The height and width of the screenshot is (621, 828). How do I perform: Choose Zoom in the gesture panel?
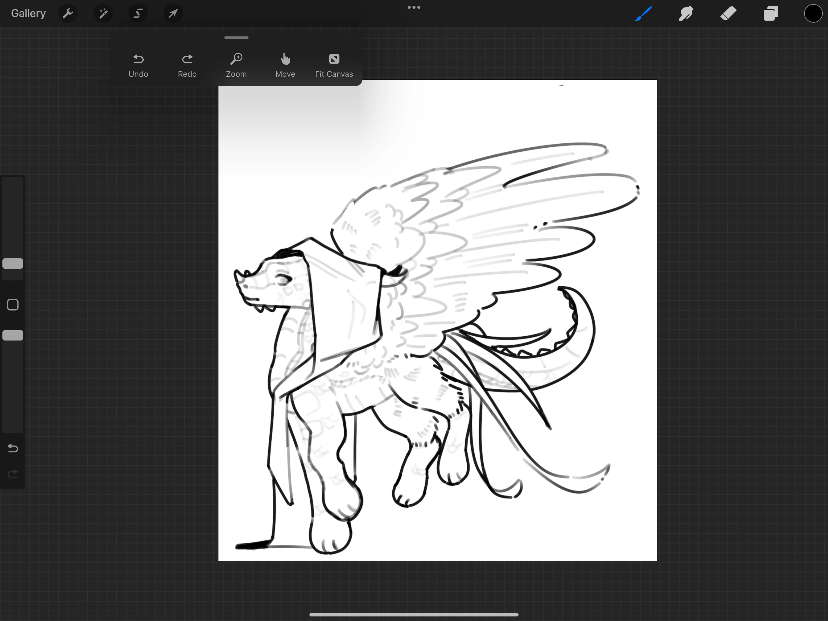(x=236, y=65)
